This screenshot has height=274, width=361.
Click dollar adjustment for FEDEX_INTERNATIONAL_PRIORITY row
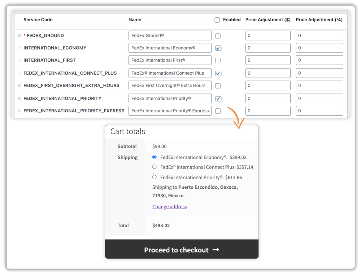268,99
